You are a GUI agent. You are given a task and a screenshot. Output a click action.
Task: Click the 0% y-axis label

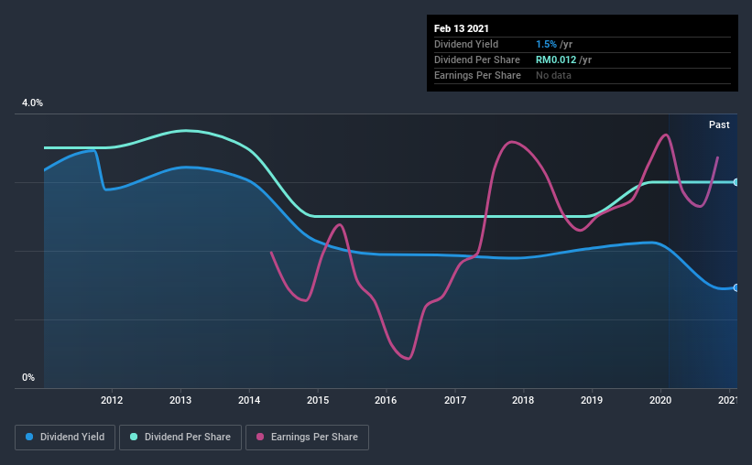coord(28,378)
